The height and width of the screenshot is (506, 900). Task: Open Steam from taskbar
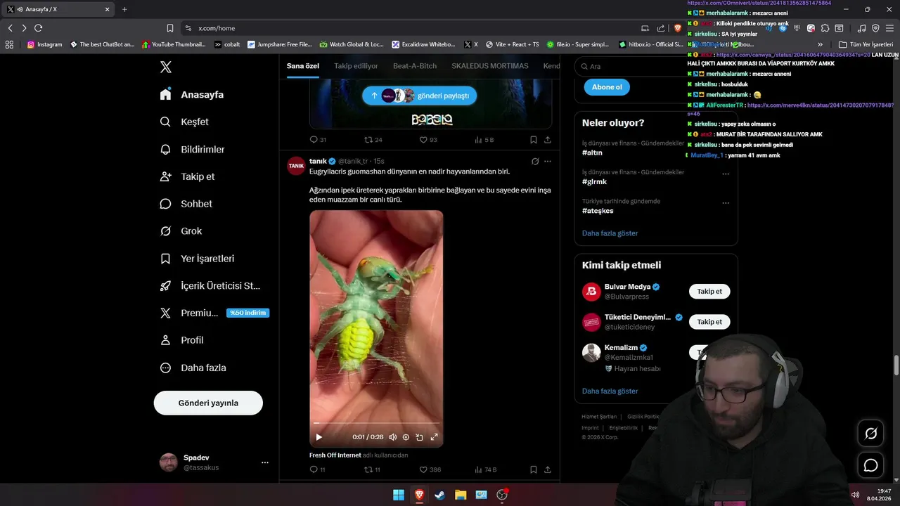pyautogui.click(x=439, y=495)
